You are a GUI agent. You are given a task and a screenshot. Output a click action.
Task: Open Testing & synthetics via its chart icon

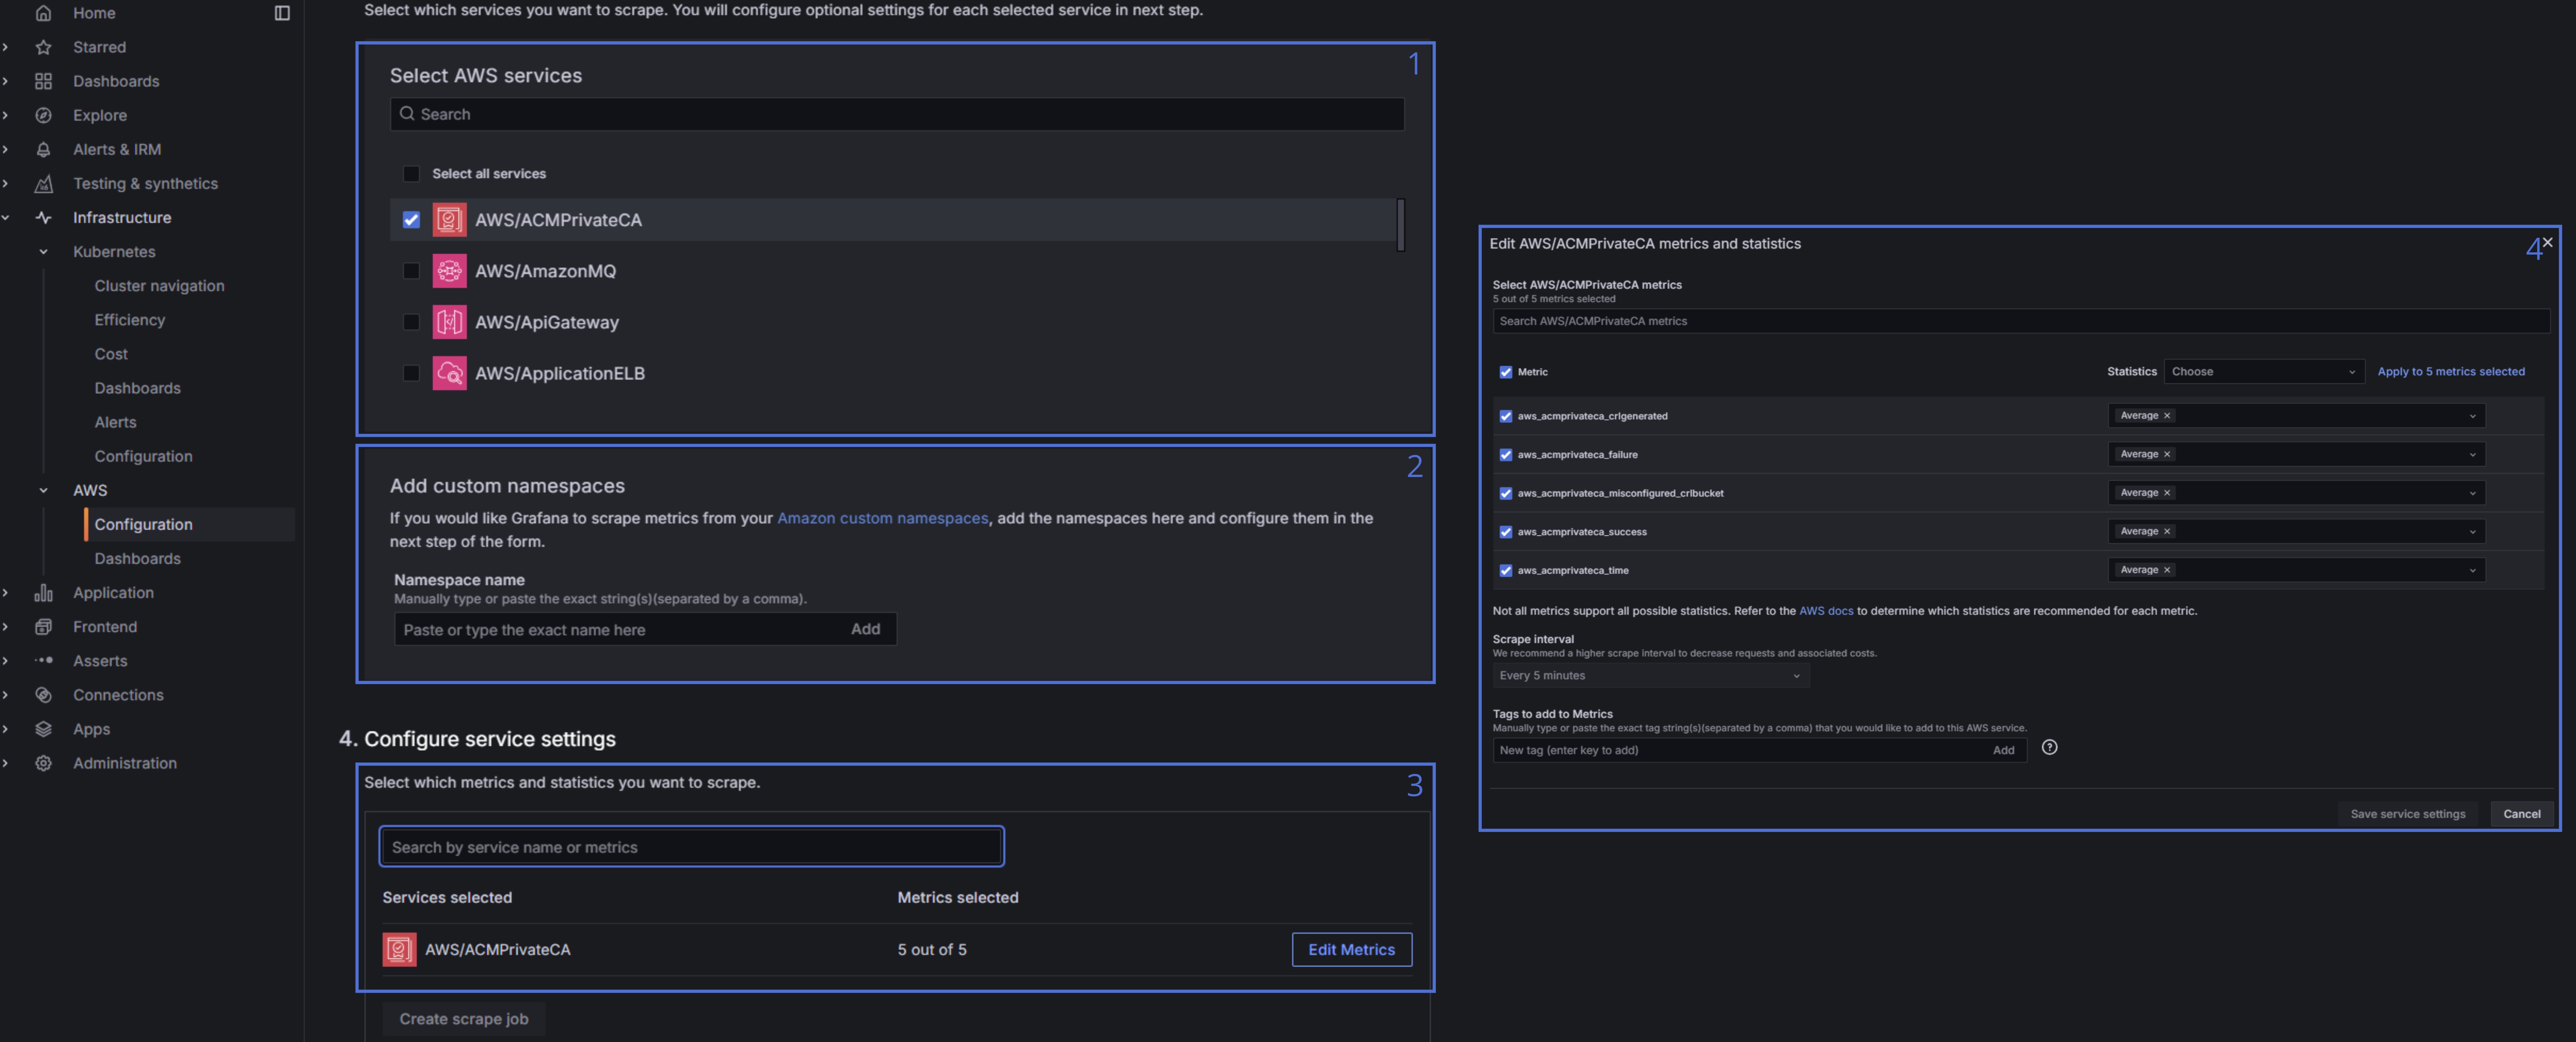(x=43, y=183)
